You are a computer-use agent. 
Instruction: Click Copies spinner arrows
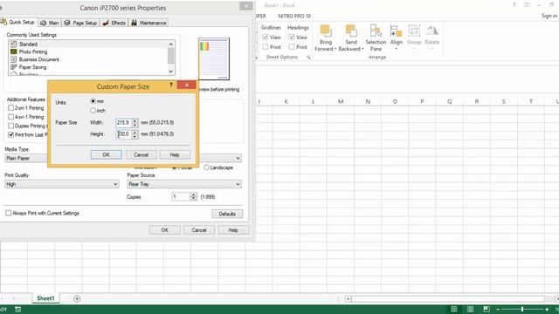pyautogui.click(x=193, y=196)
